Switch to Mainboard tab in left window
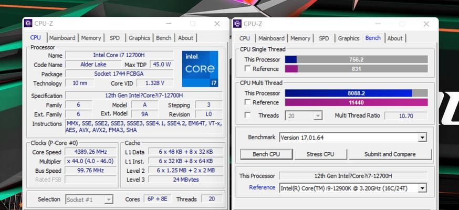This screenshot has width=459, height=210. (x=62, y=38)
